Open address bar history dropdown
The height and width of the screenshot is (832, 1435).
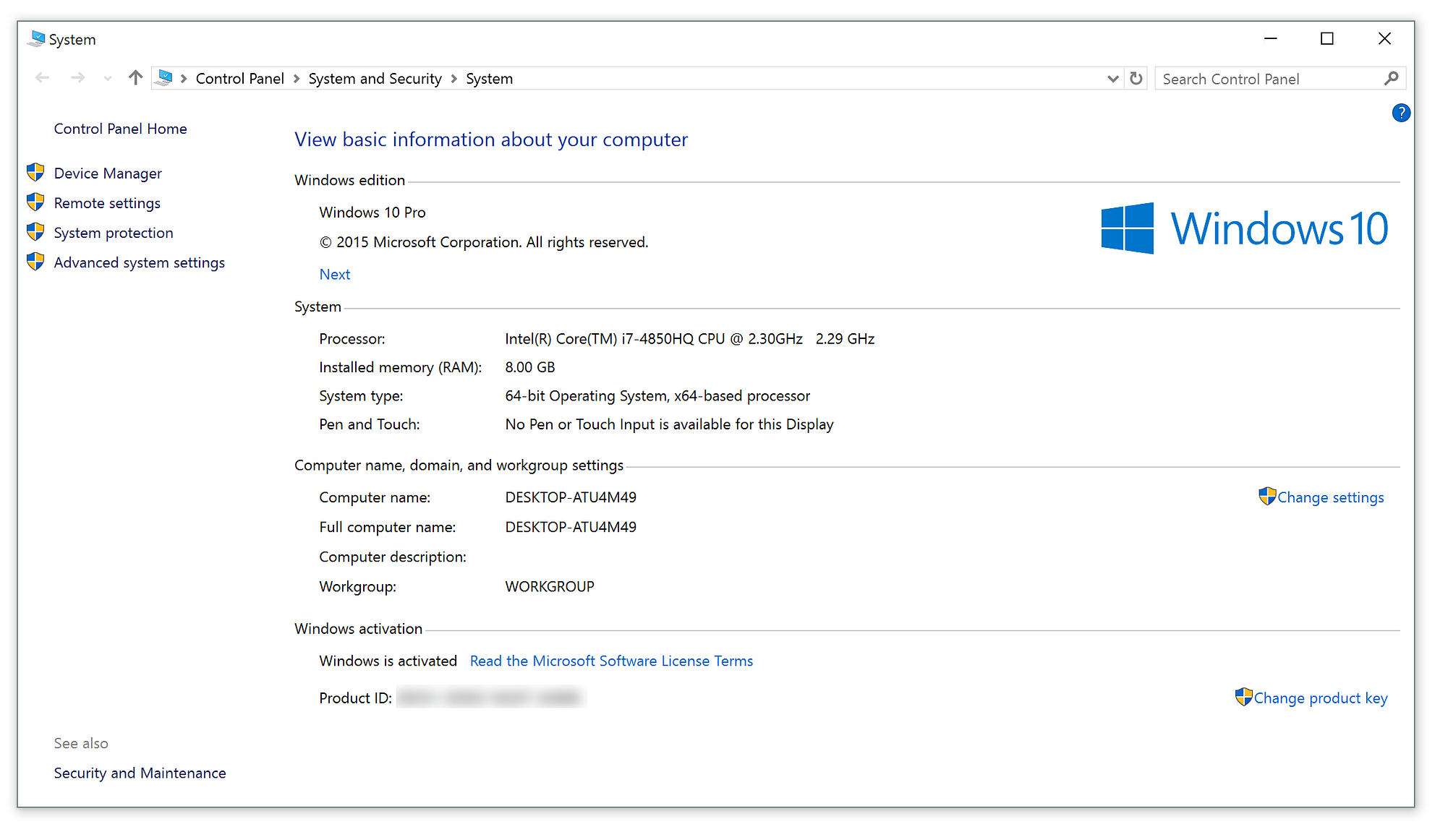point(1113,79)
